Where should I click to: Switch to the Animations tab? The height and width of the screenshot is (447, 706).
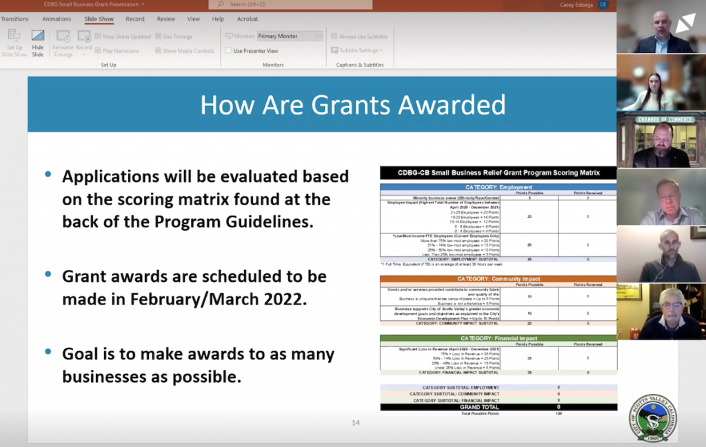57,19
